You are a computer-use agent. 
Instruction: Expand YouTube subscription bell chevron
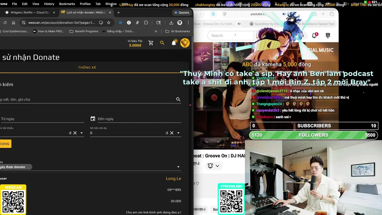(217, 166)
